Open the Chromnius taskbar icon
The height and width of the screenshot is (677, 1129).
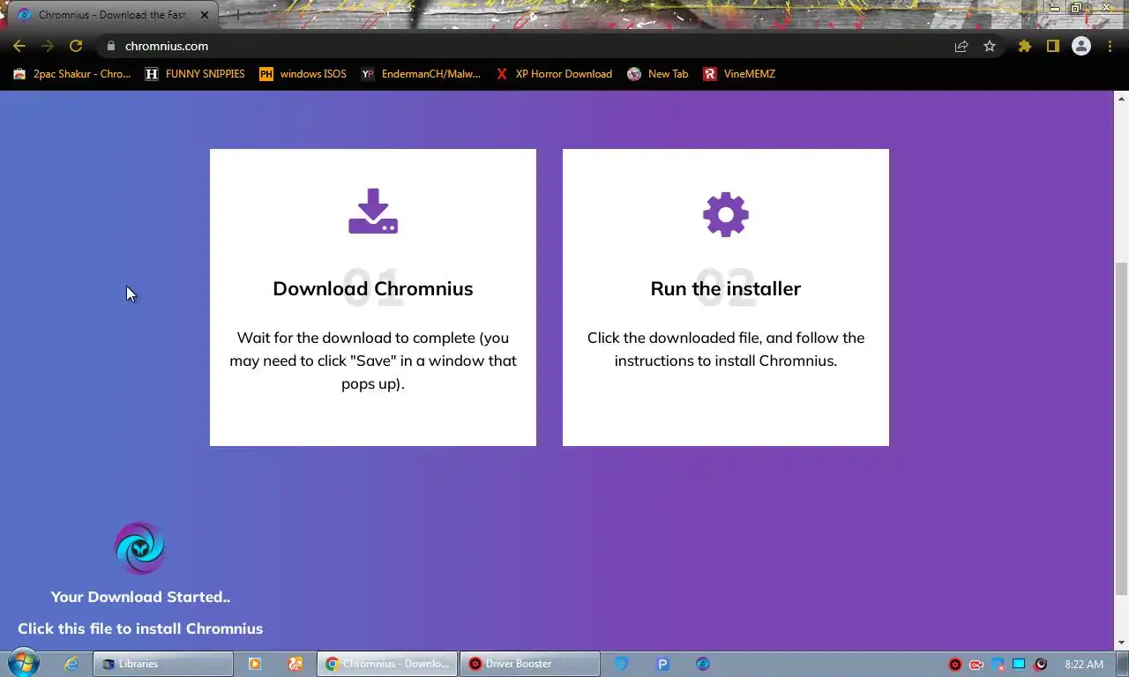click(x=703, y=664)
